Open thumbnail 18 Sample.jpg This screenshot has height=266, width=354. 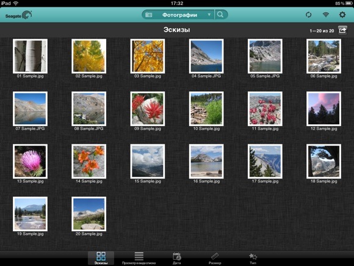click(323, 161)
